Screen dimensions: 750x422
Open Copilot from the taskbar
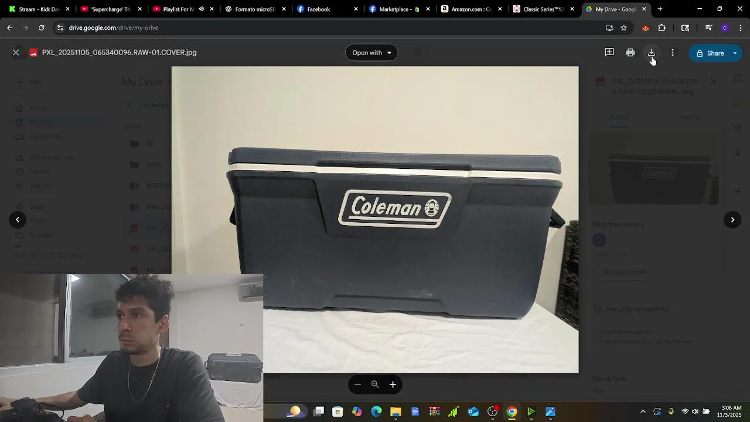[x=357, y=411]
